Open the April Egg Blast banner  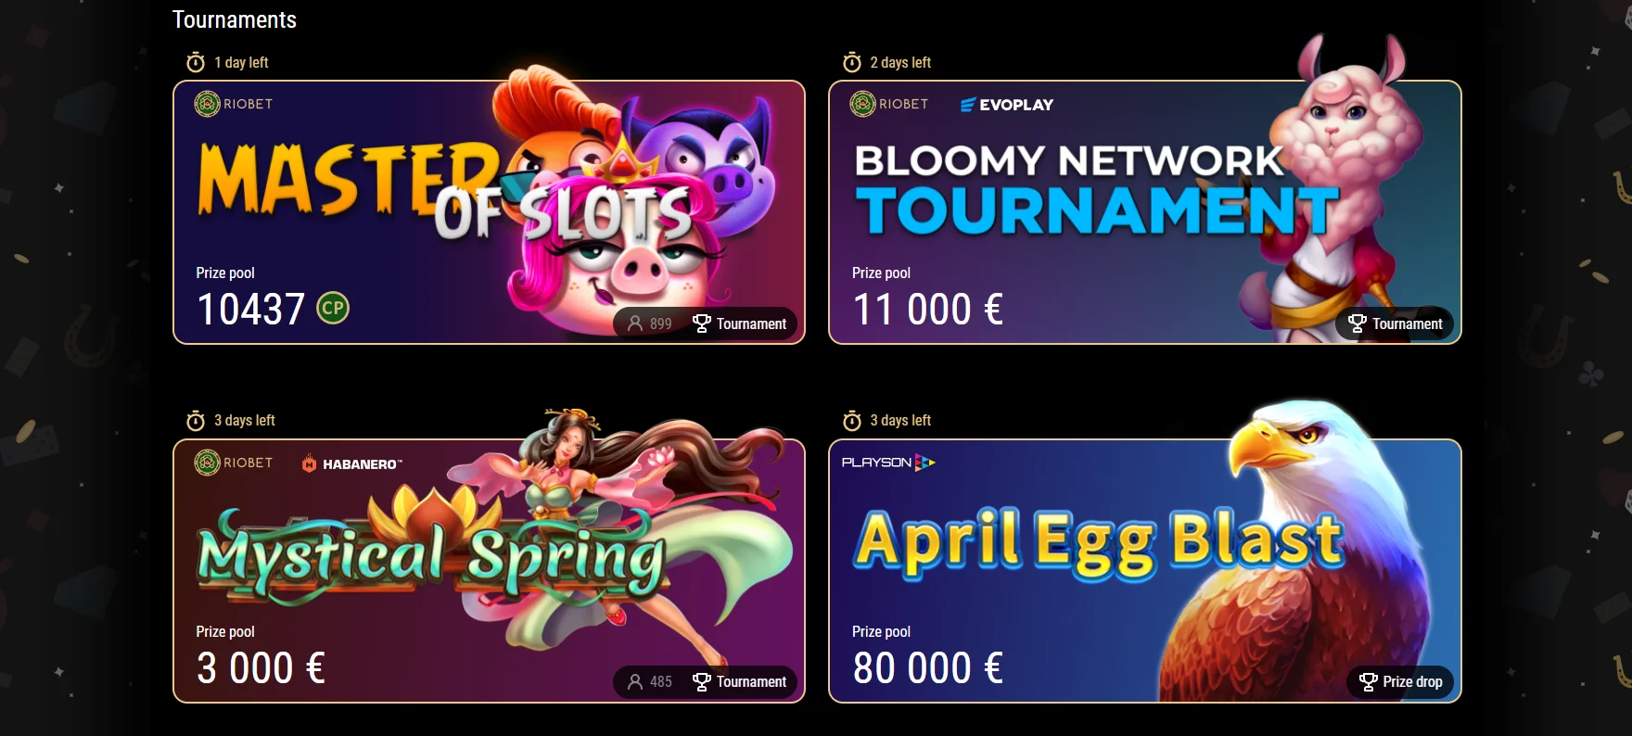[1145, 571]
